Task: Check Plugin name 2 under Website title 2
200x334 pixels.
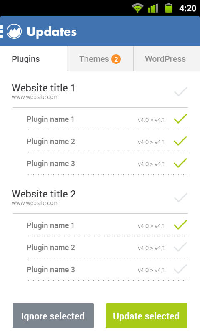Action: [x=180, y=247]
